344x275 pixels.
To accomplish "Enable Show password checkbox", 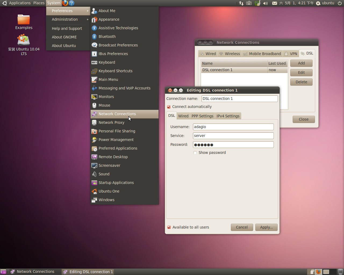I will click(x=195, y=153).
